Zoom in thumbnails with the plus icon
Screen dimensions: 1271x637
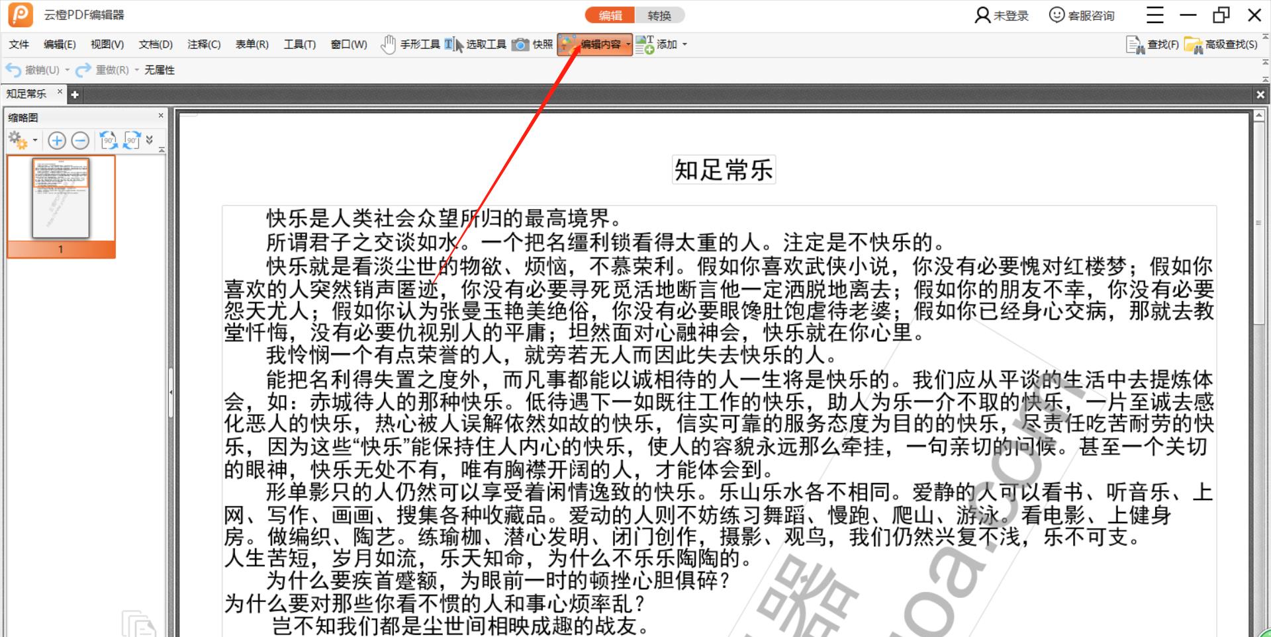pos(57,140)
